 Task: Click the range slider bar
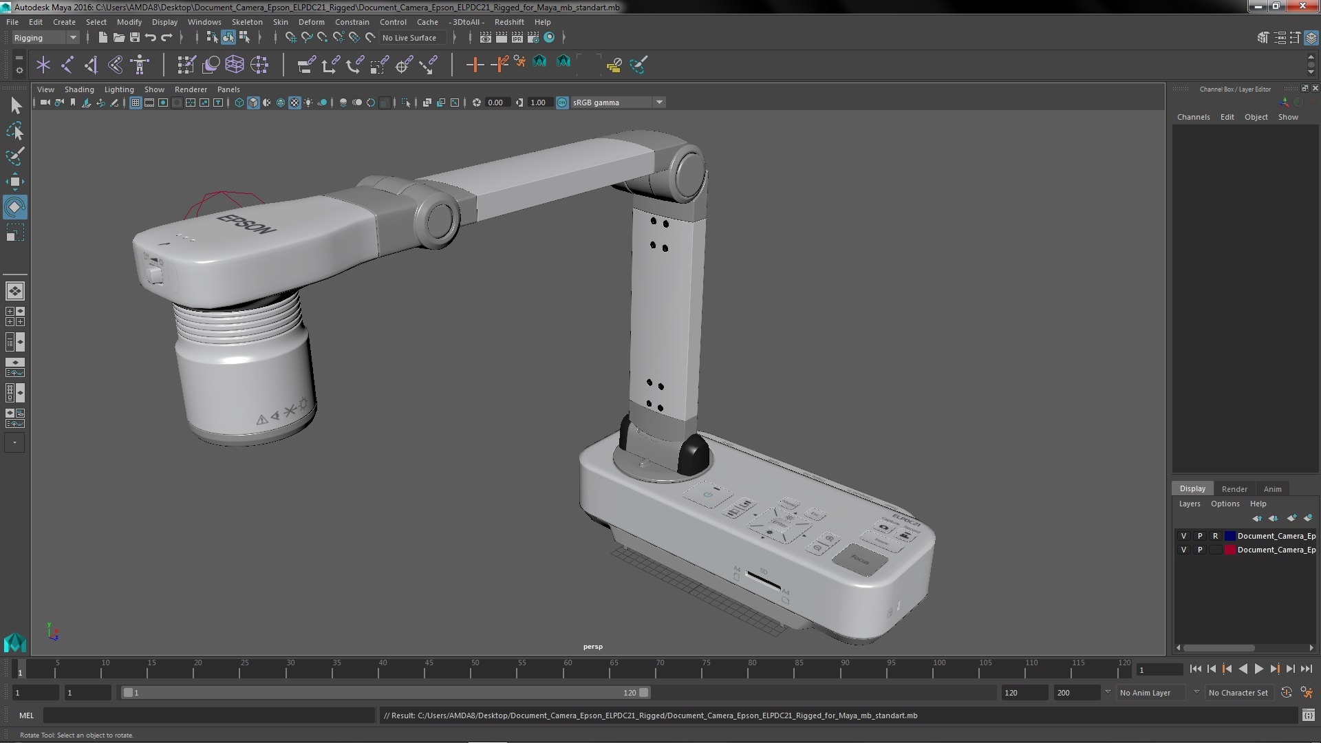coord(385,693)
